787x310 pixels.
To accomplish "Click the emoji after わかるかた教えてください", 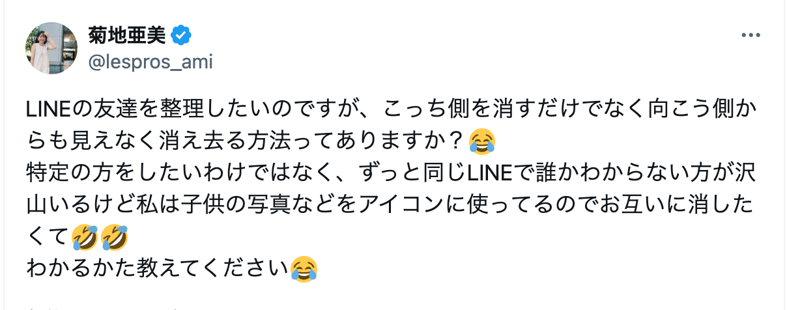I will (x=304, y=269).
